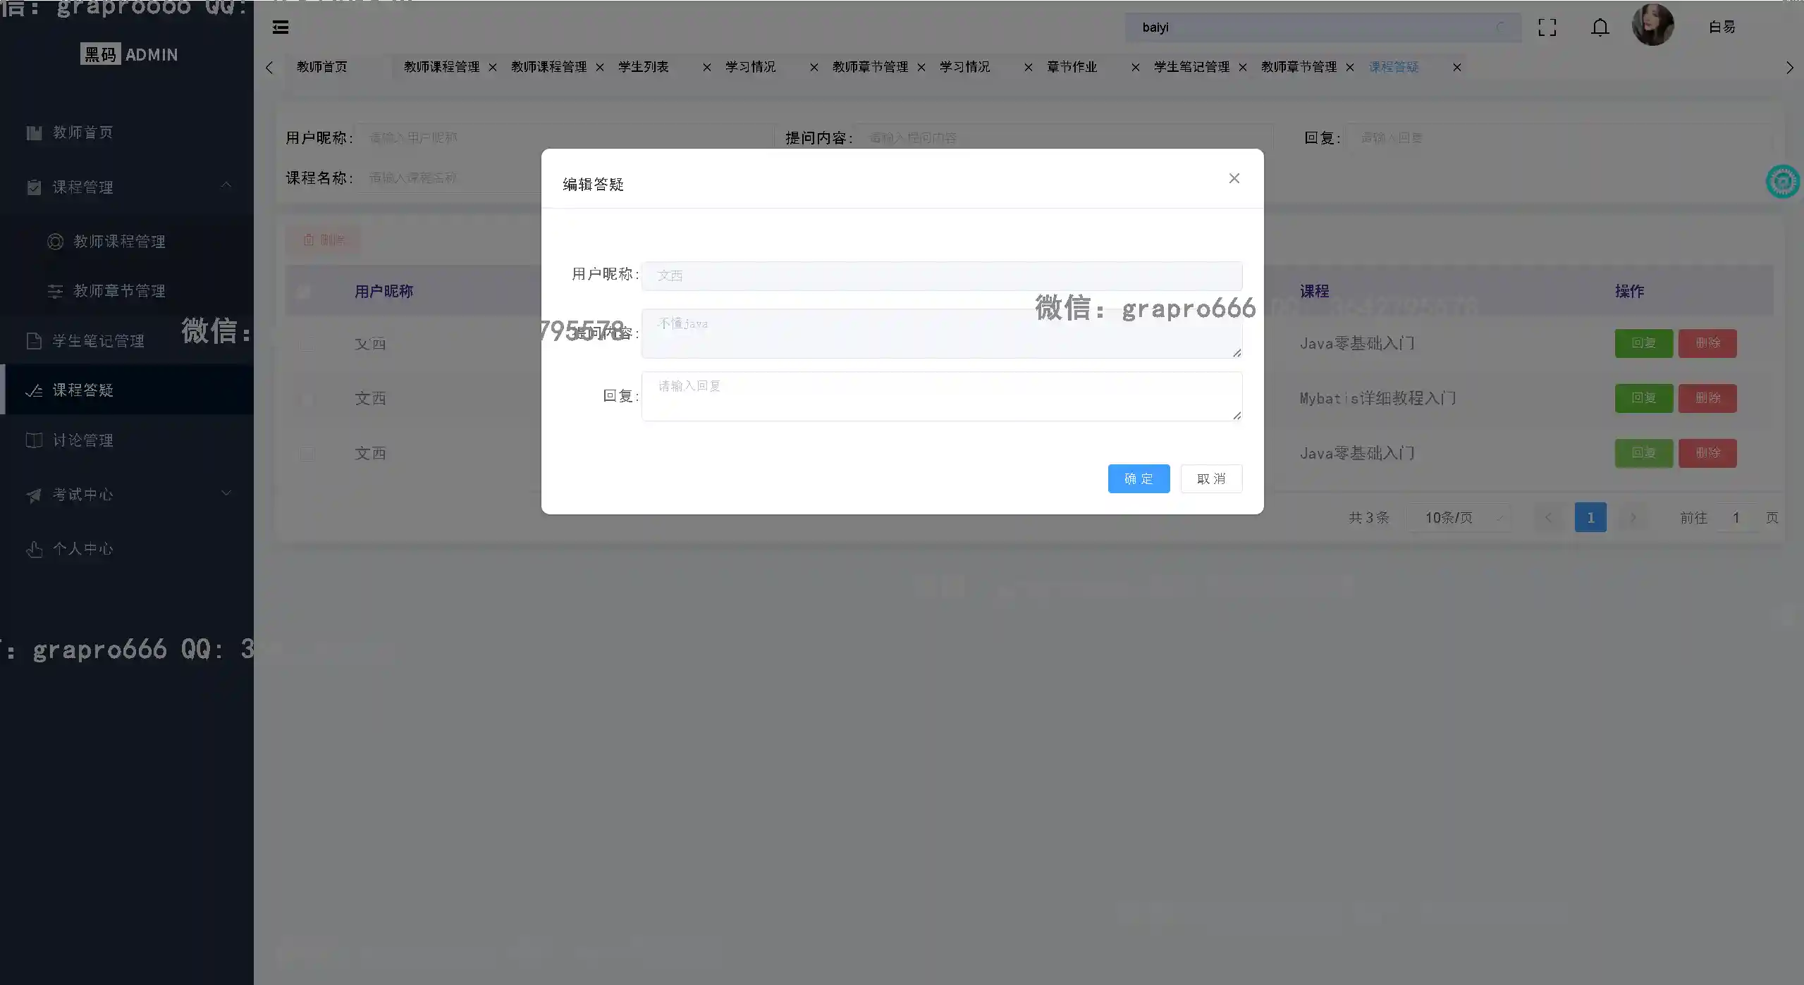This screenshot has width=1804, height=985.
Task: Switch to the 章节作业 tab
Action: [1072, 67]
